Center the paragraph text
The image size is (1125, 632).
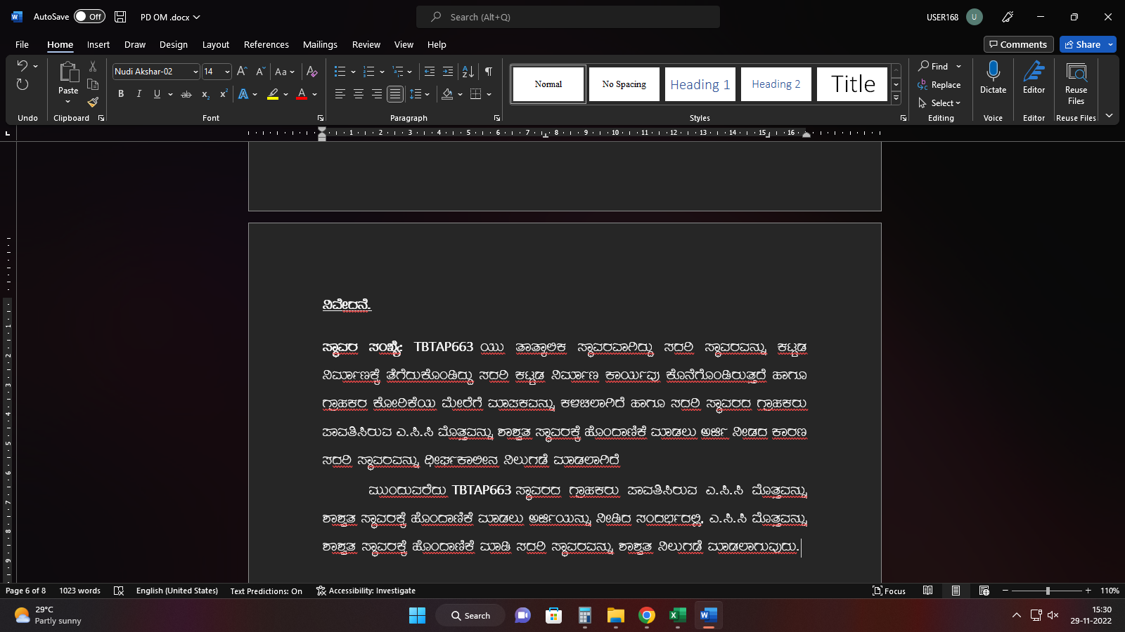coord(358,94)
